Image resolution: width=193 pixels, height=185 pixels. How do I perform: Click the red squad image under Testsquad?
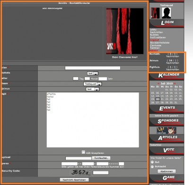pos(155,13)
